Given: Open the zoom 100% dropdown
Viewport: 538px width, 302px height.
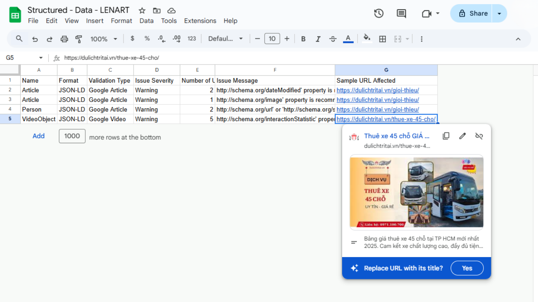Looking at the screenshot, I should (x=103, y=39).
